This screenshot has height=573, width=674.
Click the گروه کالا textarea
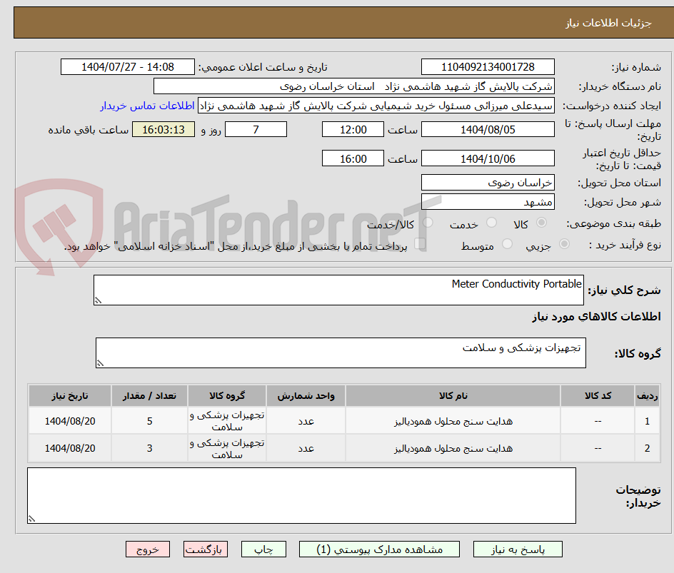tap(341, 353)
